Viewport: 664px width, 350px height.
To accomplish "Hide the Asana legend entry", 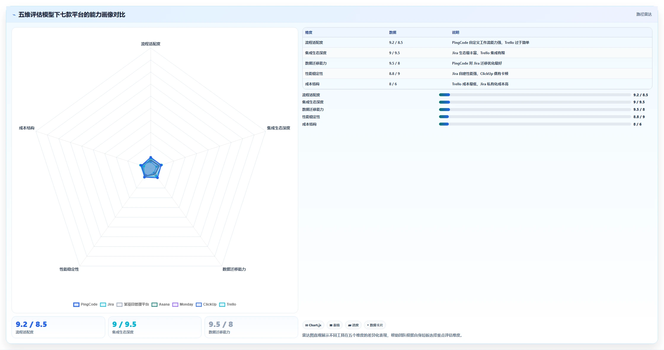I will tap(161, 304).
